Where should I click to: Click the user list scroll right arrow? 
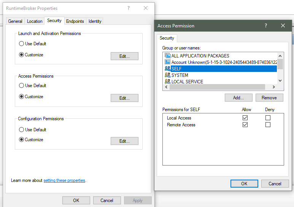pos(274,87)
